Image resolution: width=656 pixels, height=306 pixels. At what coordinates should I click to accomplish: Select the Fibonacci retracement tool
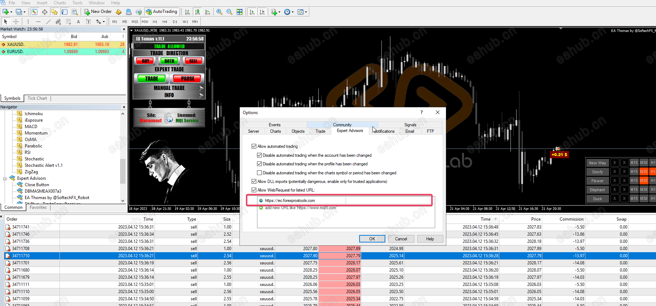(68, 22)
